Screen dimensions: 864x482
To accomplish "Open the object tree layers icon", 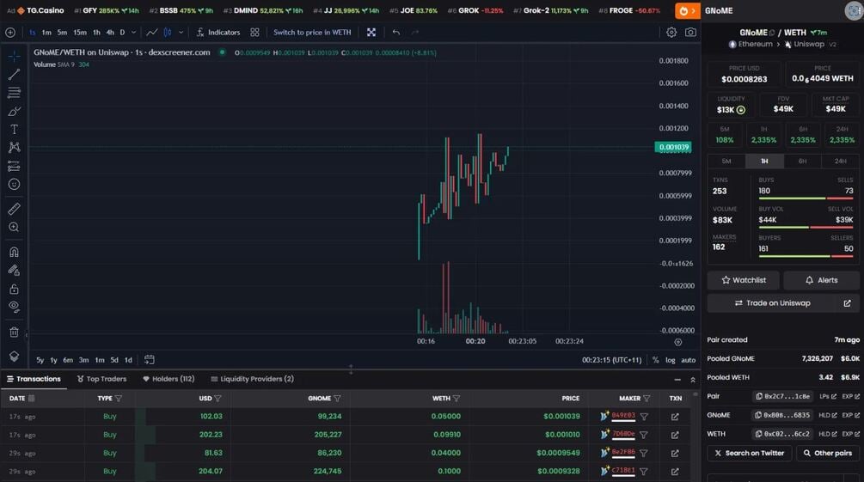I will point(14,357).
